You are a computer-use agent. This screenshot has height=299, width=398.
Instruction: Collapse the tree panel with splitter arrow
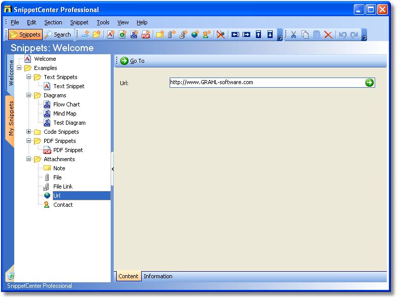pyautogui.click(x=113, y=169)
